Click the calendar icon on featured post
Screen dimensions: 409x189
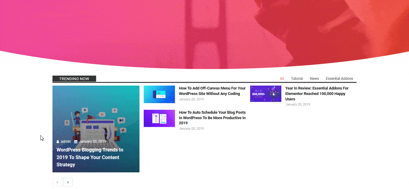coord(76,142)
